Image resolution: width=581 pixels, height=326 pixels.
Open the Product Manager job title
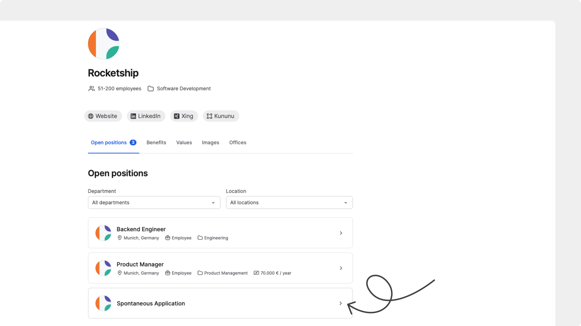pos(140,264)
